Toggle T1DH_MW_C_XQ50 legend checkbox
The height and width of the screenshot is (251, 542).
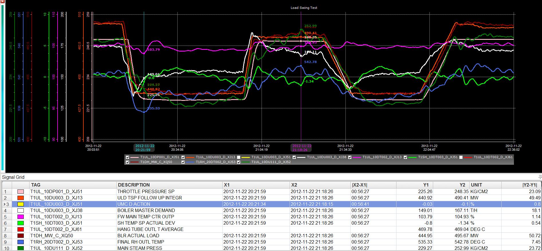pyautogui.click(x=127, y=162)
